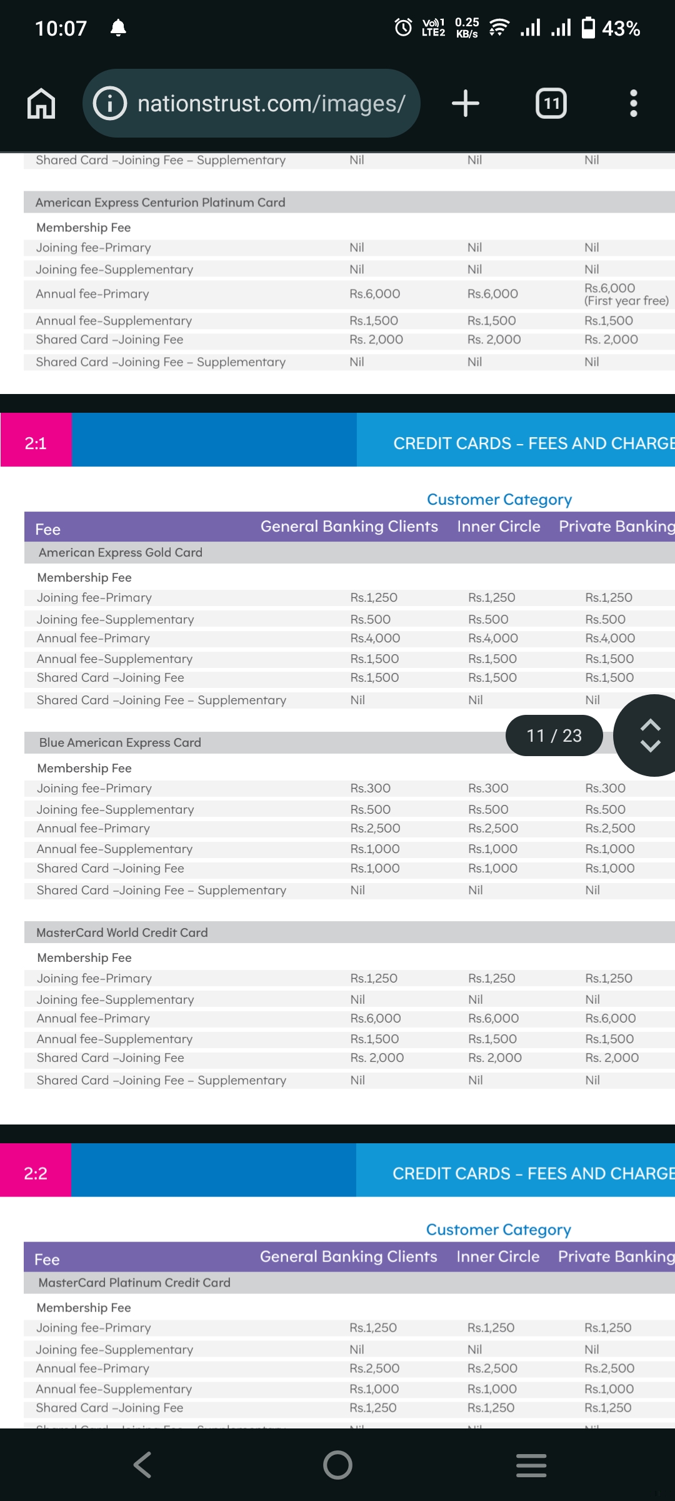Tap the 11 / 23 page indicator
Viewport: 675px width, 1501px height.
[x=554, y=735]
